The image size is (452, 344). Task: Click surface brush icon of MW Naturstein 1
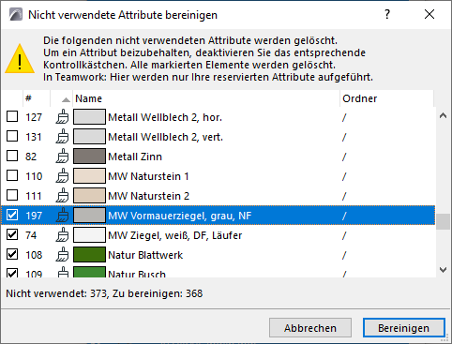point(62,176)
